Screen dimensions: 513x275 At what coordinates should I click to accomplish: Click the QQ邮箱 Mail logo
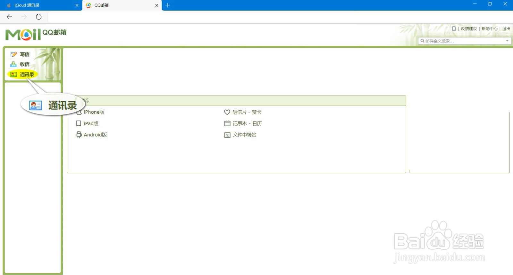[x=36, y=34]
